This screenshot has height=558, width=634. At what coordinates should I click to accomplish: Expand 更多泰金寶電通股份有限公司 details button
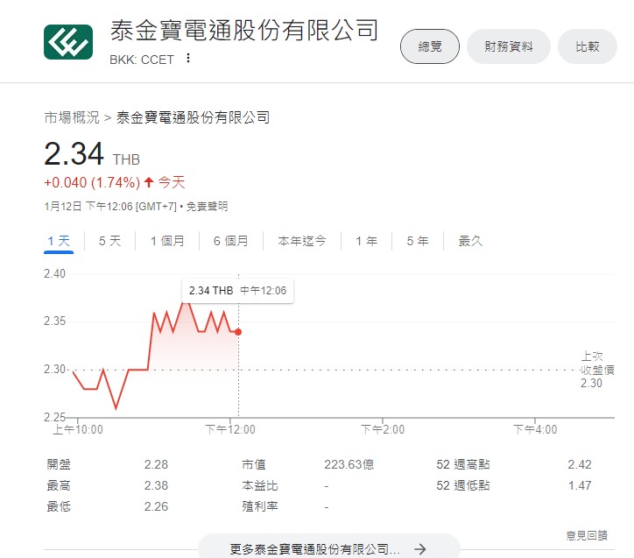(x=328, y=548)
